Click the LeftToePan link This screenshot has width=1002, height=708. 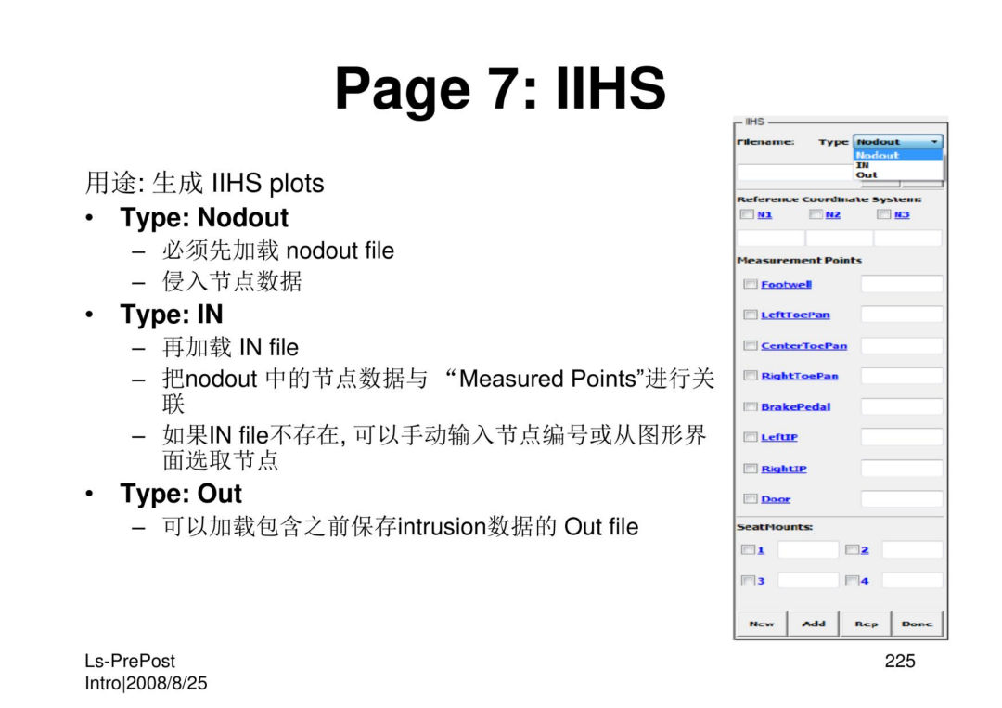click(x=796, y=315)
